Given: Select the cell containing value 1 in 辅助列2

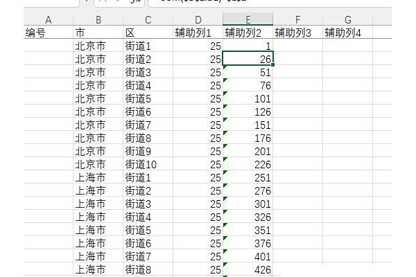Looking at the screenshot, I should pyautogui.click(x=248, y=45).
